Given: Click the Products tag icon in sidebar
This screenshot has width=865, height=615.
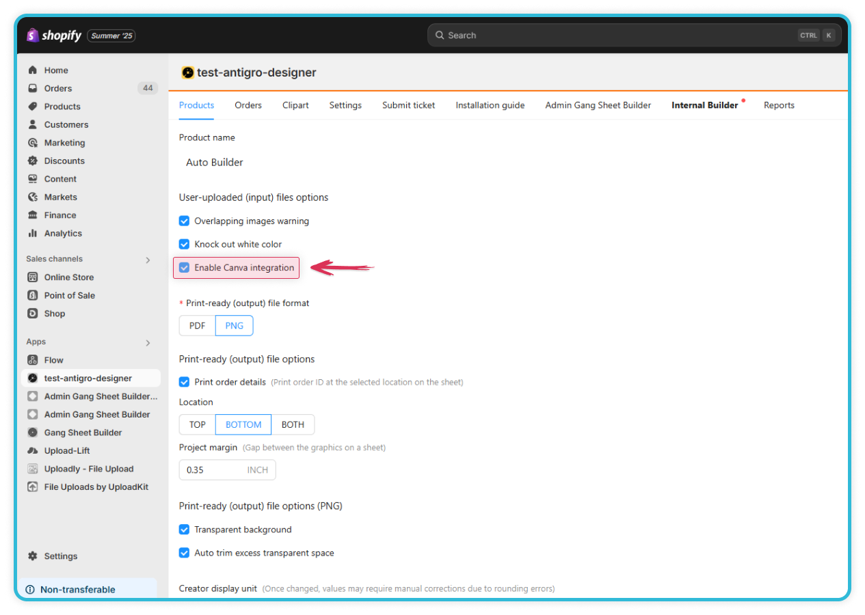Looking at the screenshot, I should pyautogui.click(x=32, y=107).
